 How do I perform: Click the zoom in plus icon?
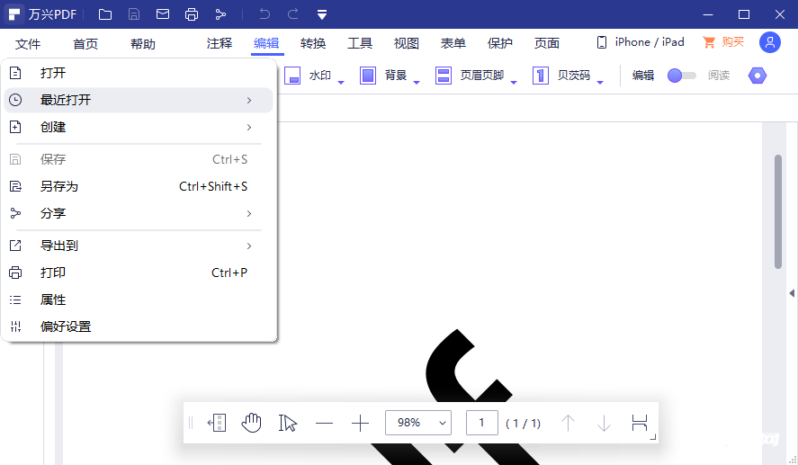(x=360, y=423)
